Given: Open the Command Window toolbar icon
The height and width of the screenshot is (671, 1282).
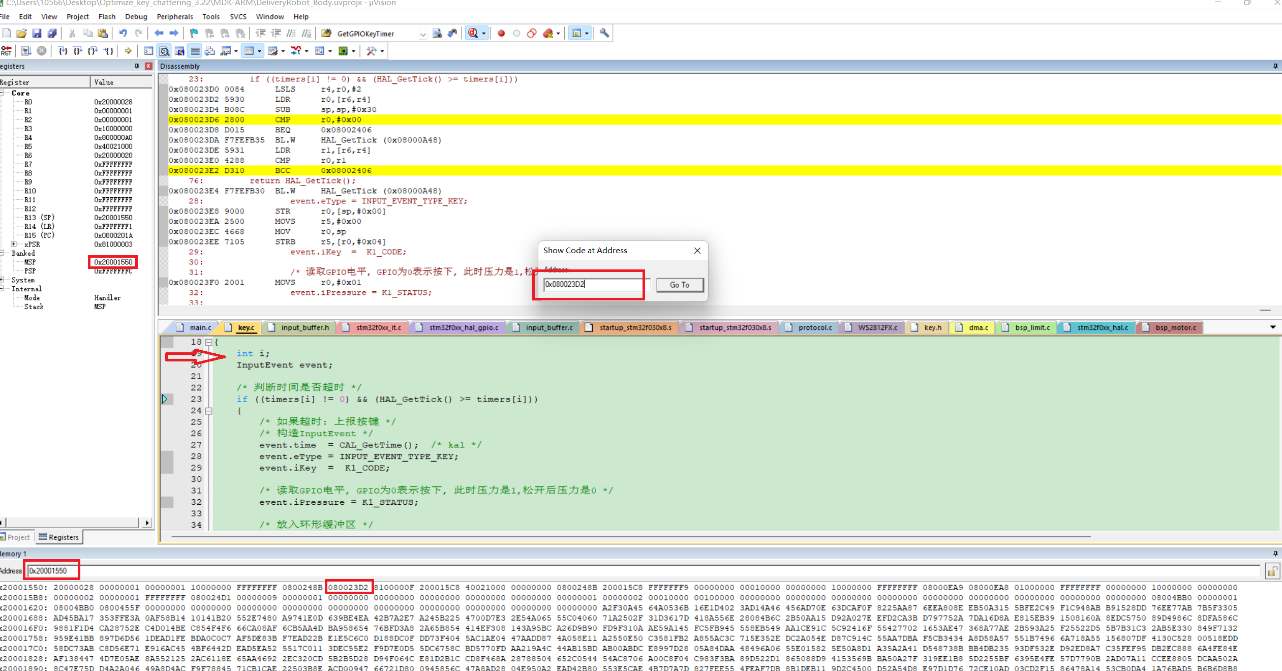Looking at the screenshot, I should [148, 51].
